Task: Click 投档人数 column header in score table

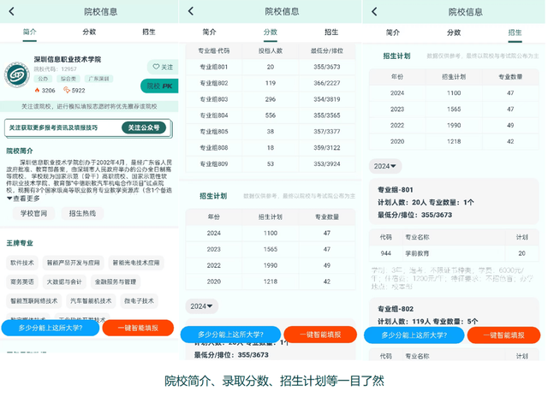Action: [x=271, y=51]
